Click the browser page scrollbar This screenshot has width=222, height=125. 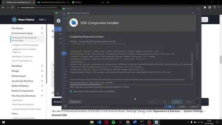tap(221, 59)
